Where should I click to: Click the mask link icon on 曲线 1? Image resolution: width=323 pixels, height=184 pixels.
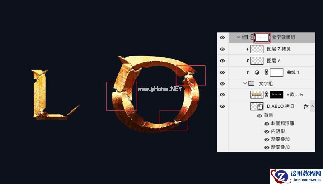point(266,72)
